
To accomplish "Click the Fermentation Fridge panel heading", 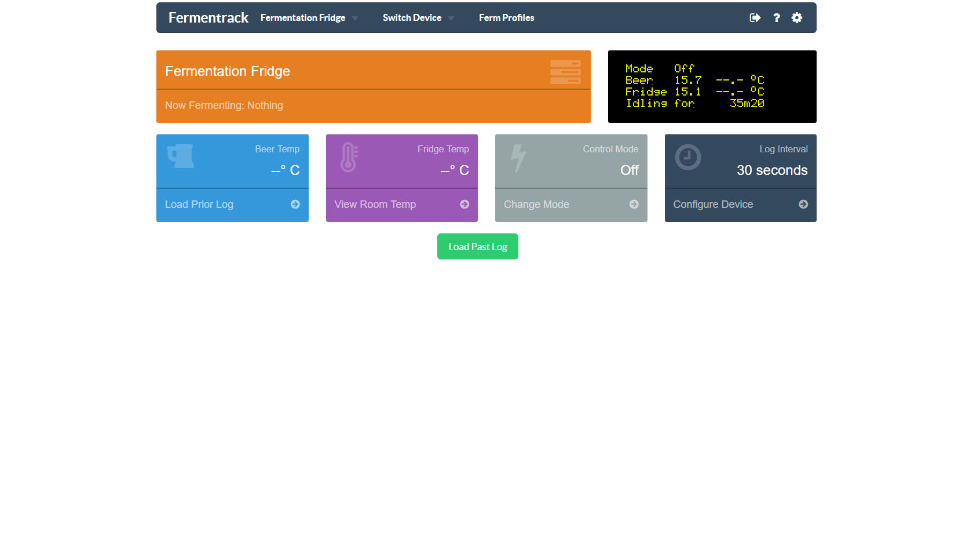I will [x=228, y=71].
